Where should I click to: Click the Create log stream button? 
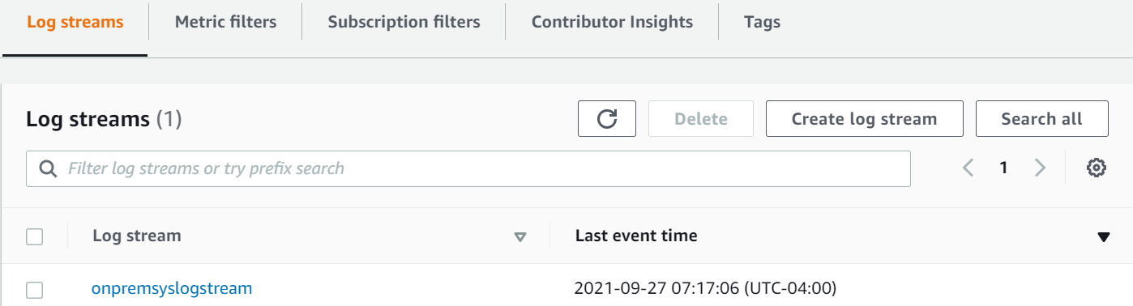point(864,119)
